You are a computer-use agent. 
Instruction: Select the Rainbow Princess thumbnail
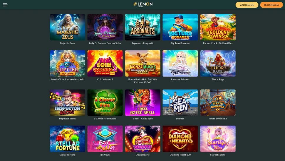point(180,64)
